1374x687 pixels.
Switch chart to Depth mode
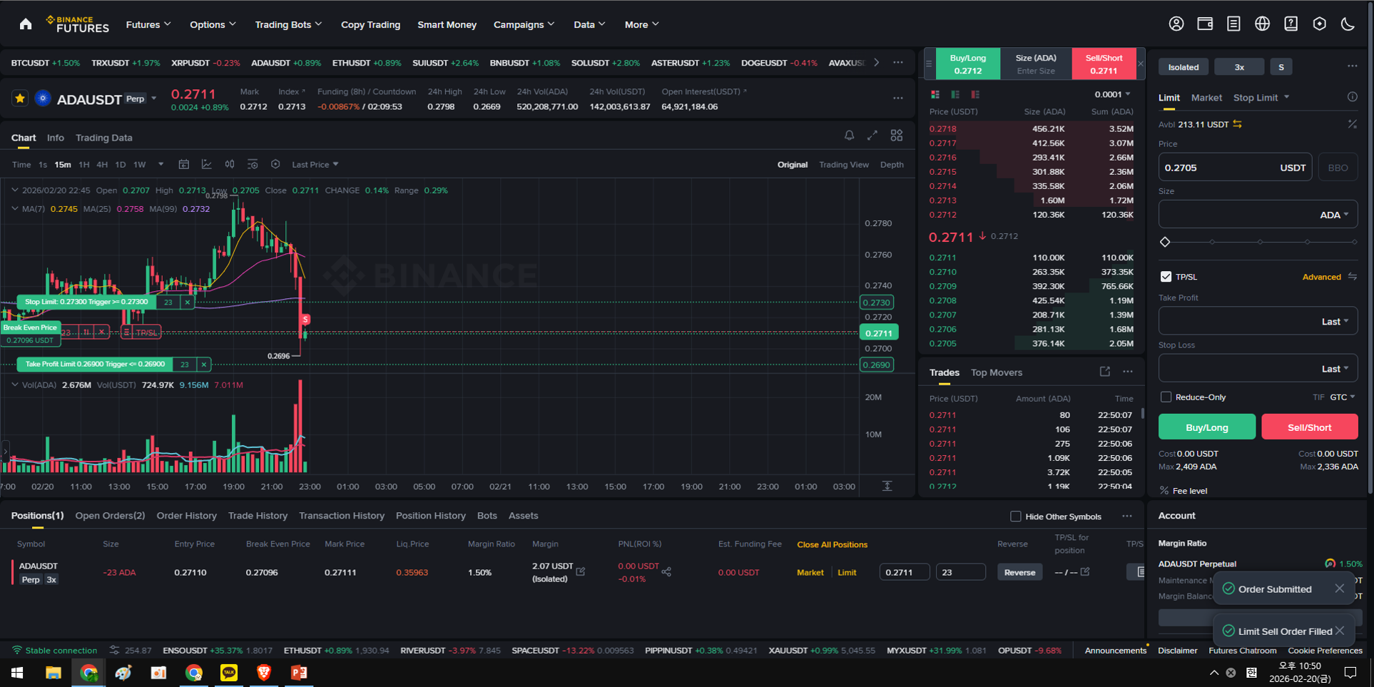pos(892,165)
